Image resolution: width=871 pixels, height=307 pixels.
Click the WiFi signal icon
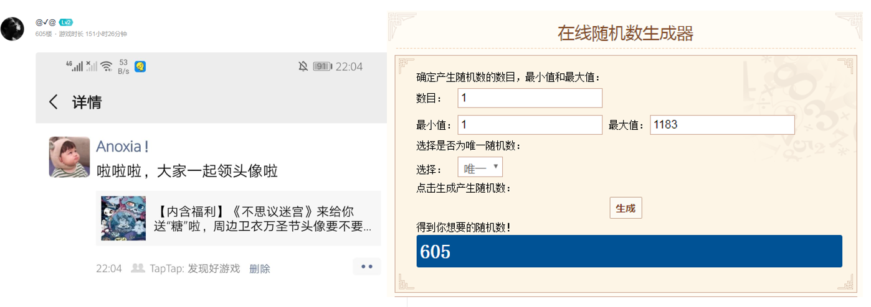point(107,66)
